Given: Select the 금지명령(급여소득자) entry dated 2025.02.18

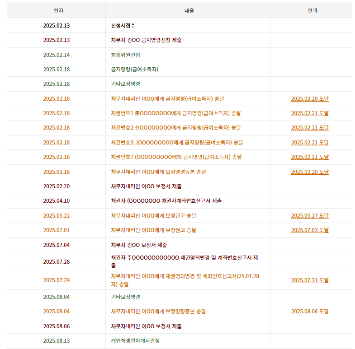Looking at the screenshot, I should click(134, 70).
